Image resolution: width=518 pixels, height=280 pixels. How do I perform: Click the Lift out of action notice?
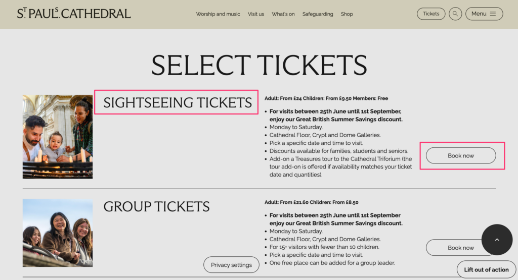pos(486,269)
